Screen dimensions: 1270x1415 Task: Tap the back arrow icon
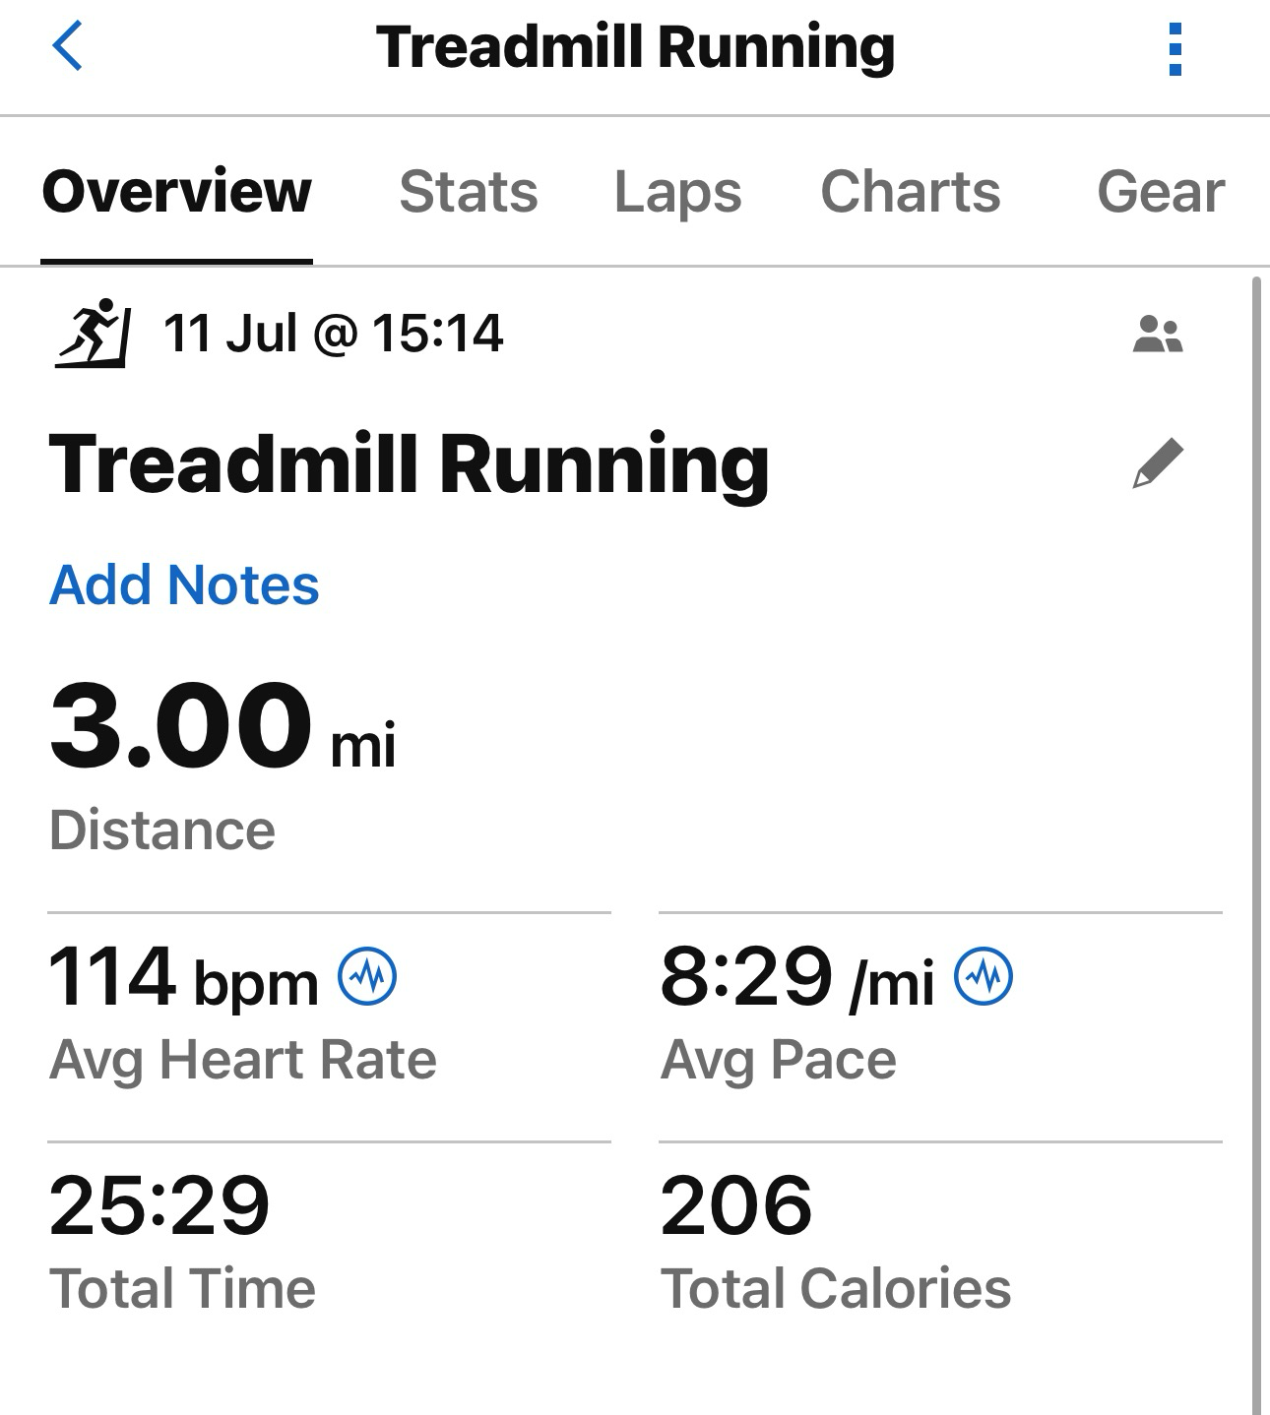click(67, 46)
